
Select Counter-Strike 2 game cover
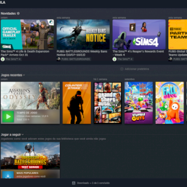(77, 103)
